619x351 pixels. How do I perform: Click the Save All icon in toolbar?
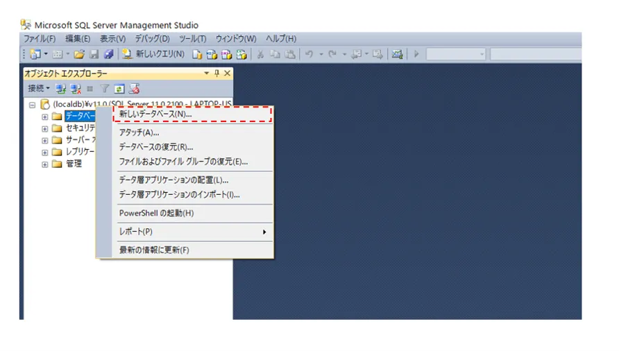click(x=108, y=54)
